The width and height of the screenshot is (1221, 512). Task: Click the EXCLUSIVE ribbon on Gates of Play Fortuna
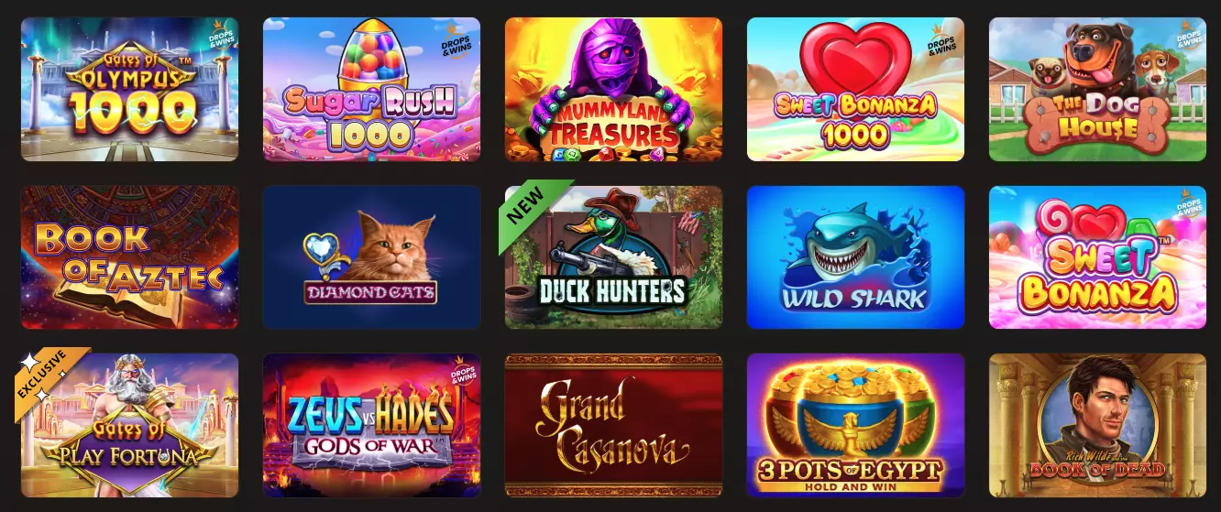[x=49, y=381]
